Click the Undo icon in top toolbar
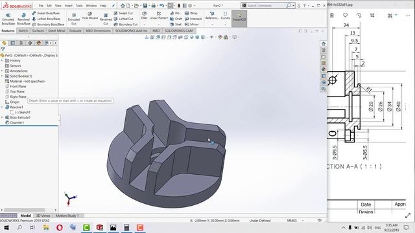 (161, 6)
